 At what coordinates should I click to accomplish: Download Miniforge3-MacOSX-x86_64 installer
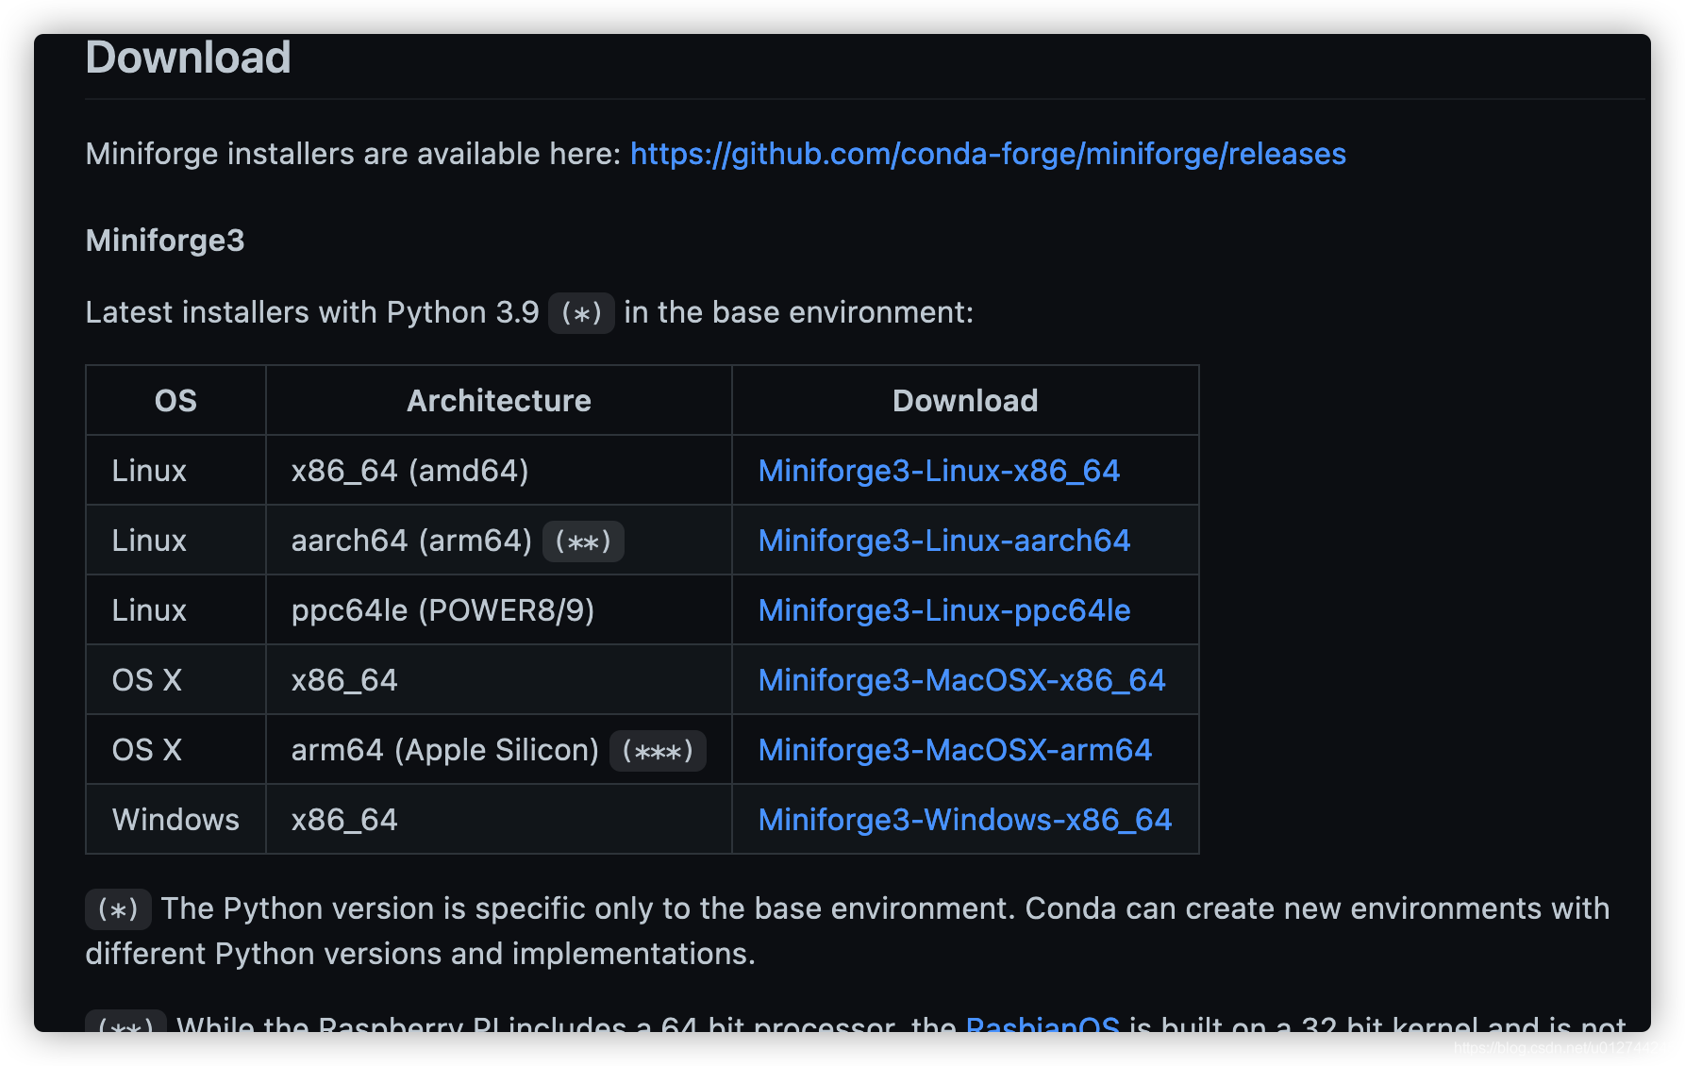click(962, 679)
